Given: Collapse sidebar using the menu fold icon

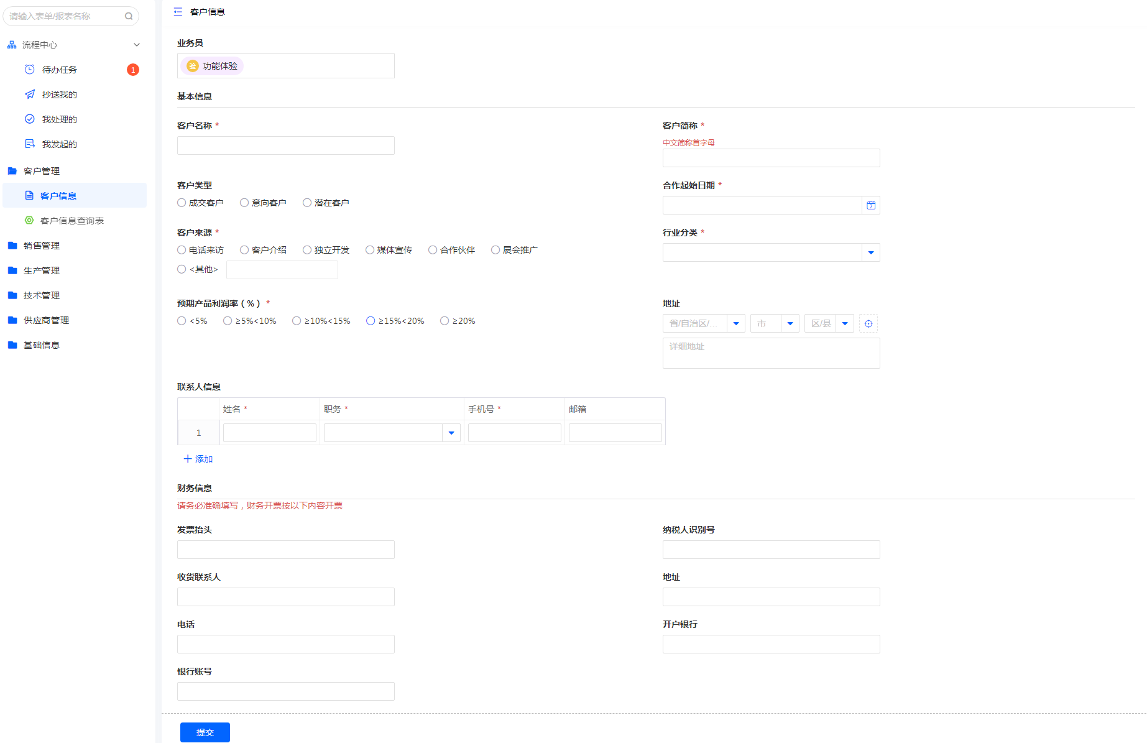Looking at the screenshot, I should click(x=178, y=12).
